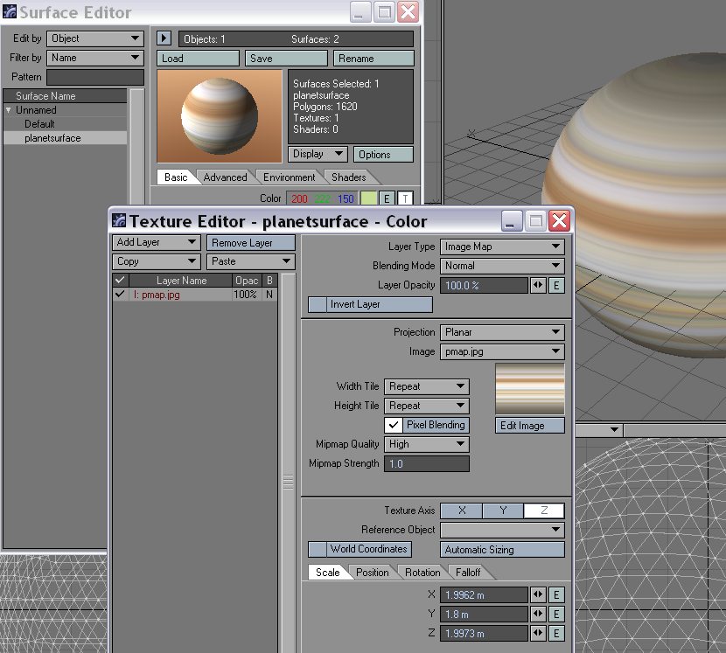Open the Blending Mode dropdown
The height and width of the screenshot is (653, 726).
click(x=502, y=266)
